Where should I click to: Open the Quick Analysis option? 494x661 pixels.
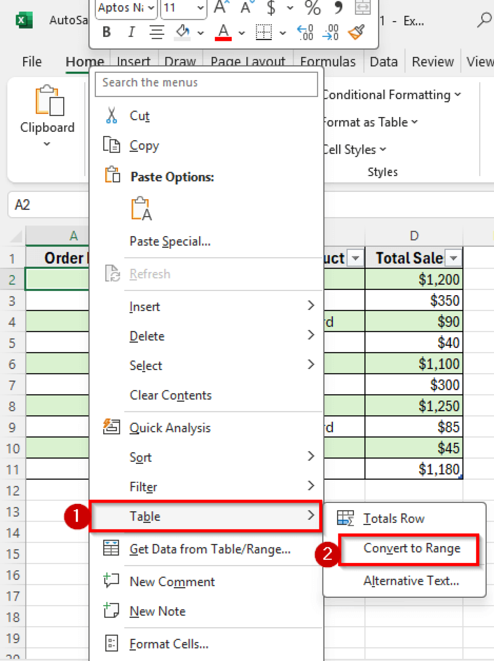click(x=170, y=428)
